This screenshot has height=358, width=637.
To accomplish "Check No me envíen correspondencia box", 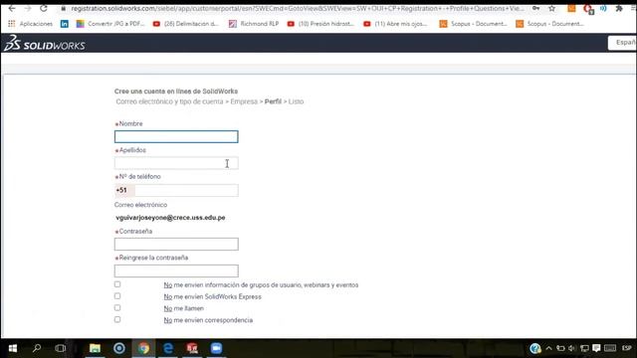I will [117, 320].
